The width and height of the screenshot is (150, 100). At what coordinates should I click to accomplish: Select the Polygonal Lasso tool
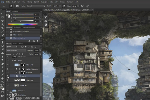tap(2, 21)
